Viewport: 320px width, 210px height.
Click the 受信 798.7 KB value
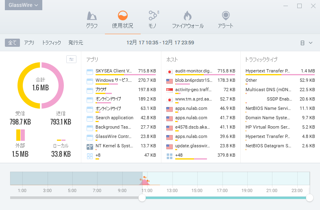20,122
